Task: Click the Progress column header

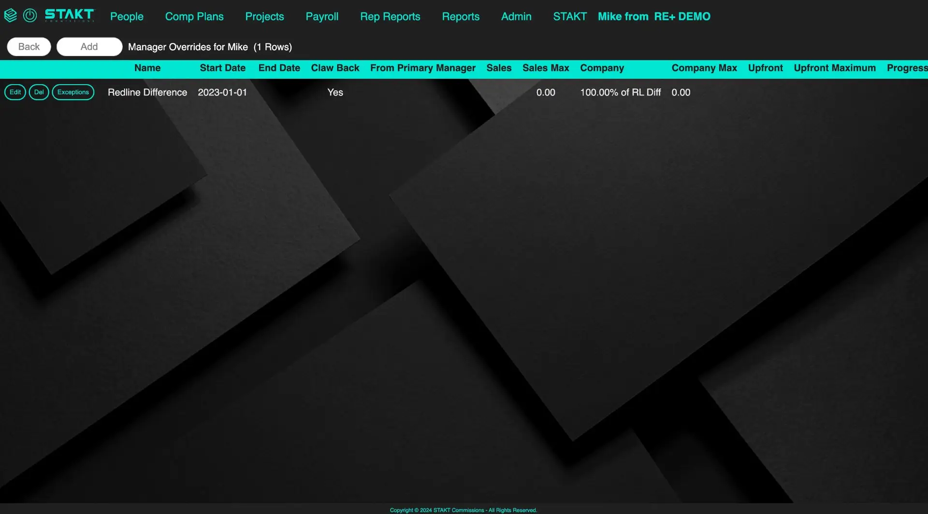Action: [907, 68]
